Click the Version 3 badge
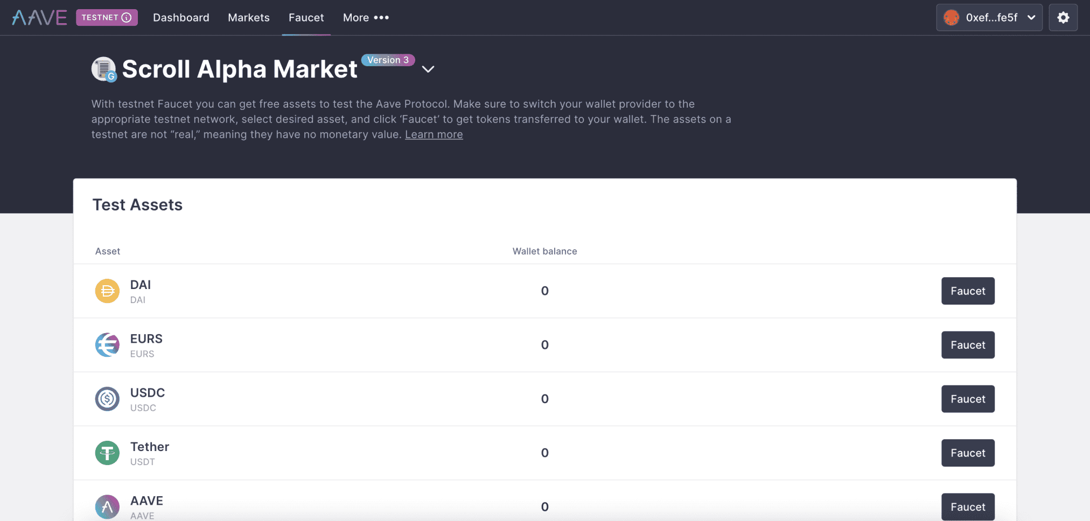 coord(388,60)
